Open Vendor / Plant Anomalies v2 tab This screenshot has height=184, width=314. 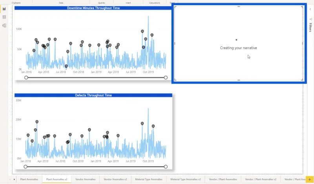261,179
